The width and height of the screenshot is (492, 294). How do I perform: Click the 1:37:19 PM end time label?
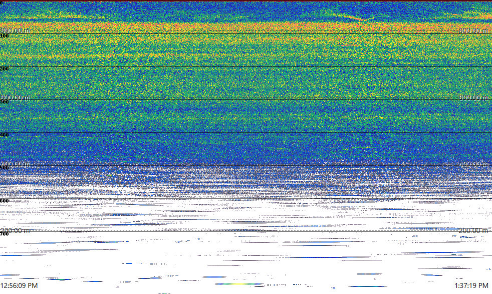click(x=471, y=285)
